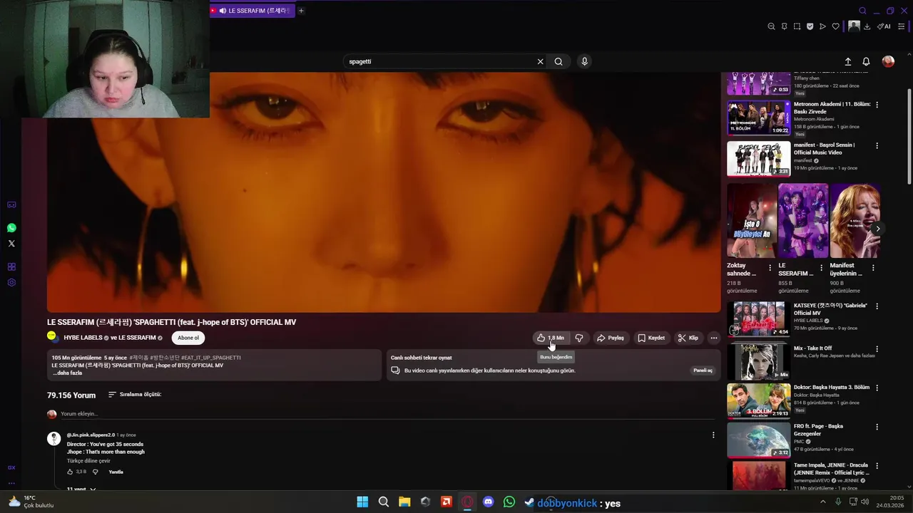Screen dimensions: 913x513
Task: Open X (Twitter) in the browser sidebar
Action: (11, 244)
